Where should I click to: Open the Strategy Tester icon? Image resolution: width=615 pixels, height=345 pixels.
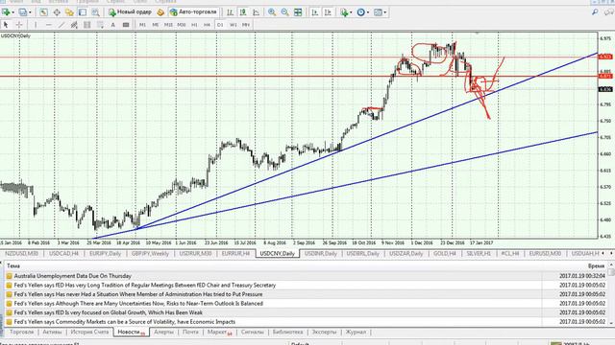tap(95, 12)
